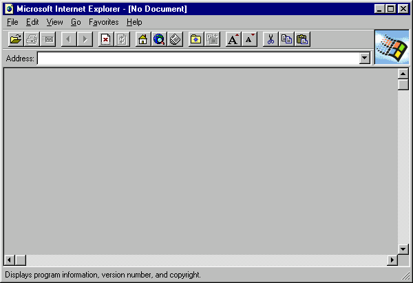The width and height of the screenshot is (413, 283).
Task: Click the Stop loading icon with red X
Action: click(x=106, y=39)
